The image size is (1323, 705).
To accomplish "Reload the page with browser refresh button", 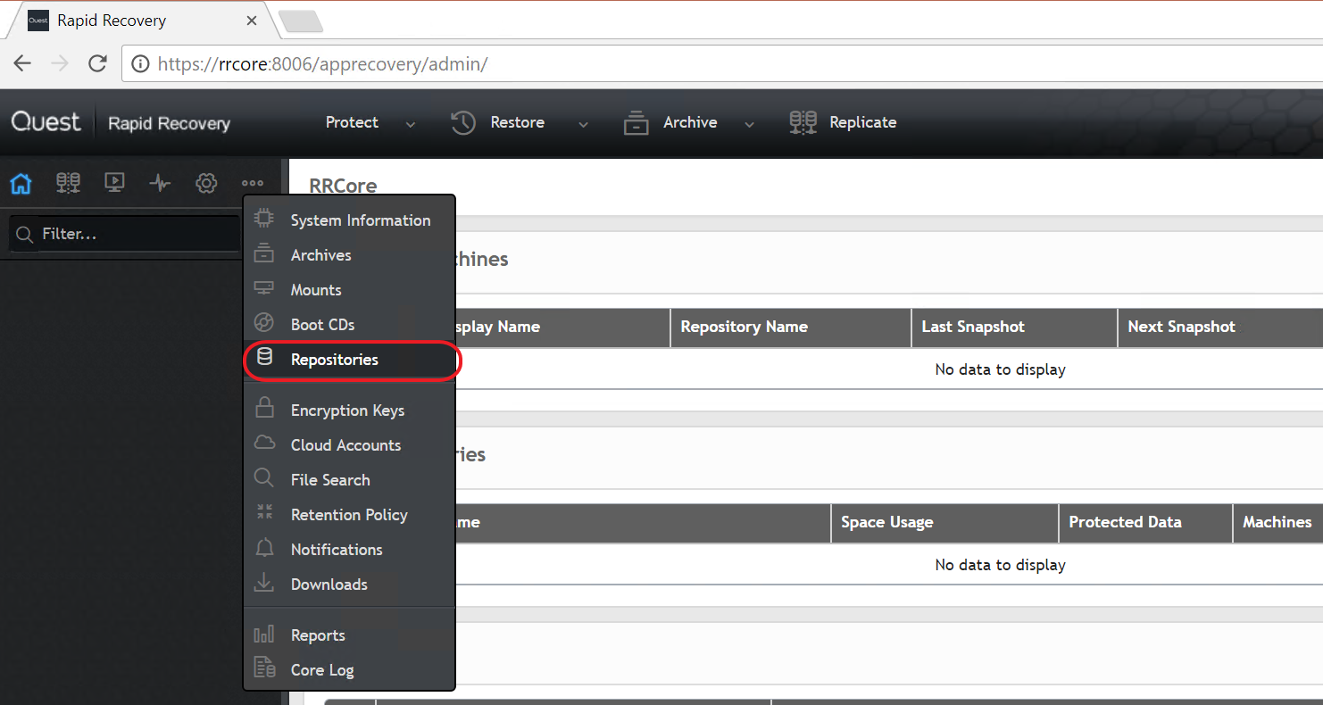I will tap(97, 63).
